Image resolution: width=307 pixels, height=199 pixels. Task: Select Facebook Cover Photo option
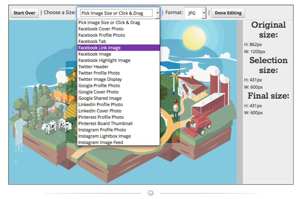(x=119, y=29)
